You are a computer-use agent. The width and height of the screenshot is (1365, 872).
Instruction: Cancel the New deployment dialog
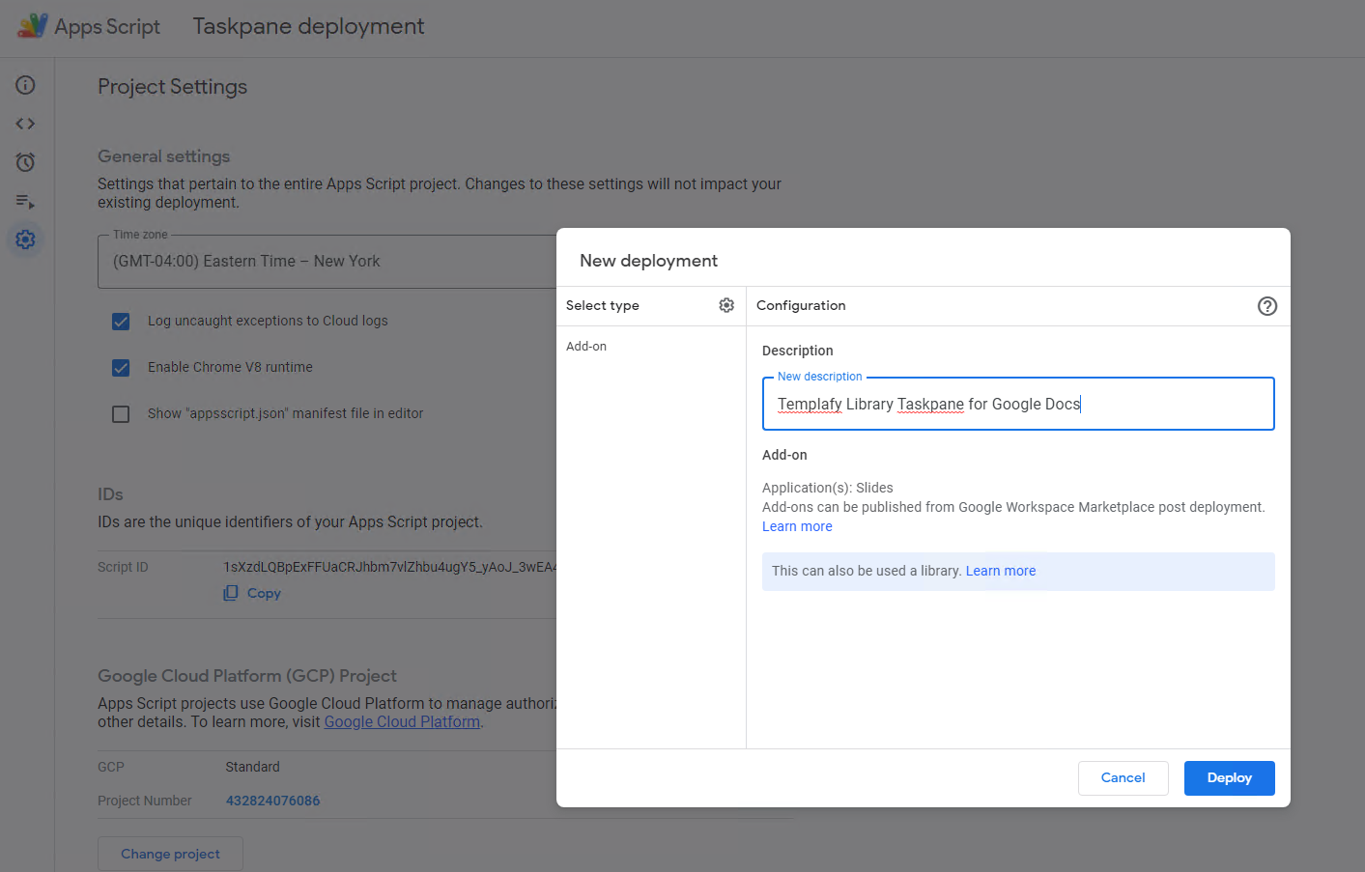pyautogui.click(x=1123, y=778)
